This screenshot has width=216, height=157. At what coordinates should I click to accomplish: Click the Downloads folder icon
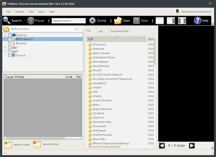pyautogui.click(x=90, y=126)
